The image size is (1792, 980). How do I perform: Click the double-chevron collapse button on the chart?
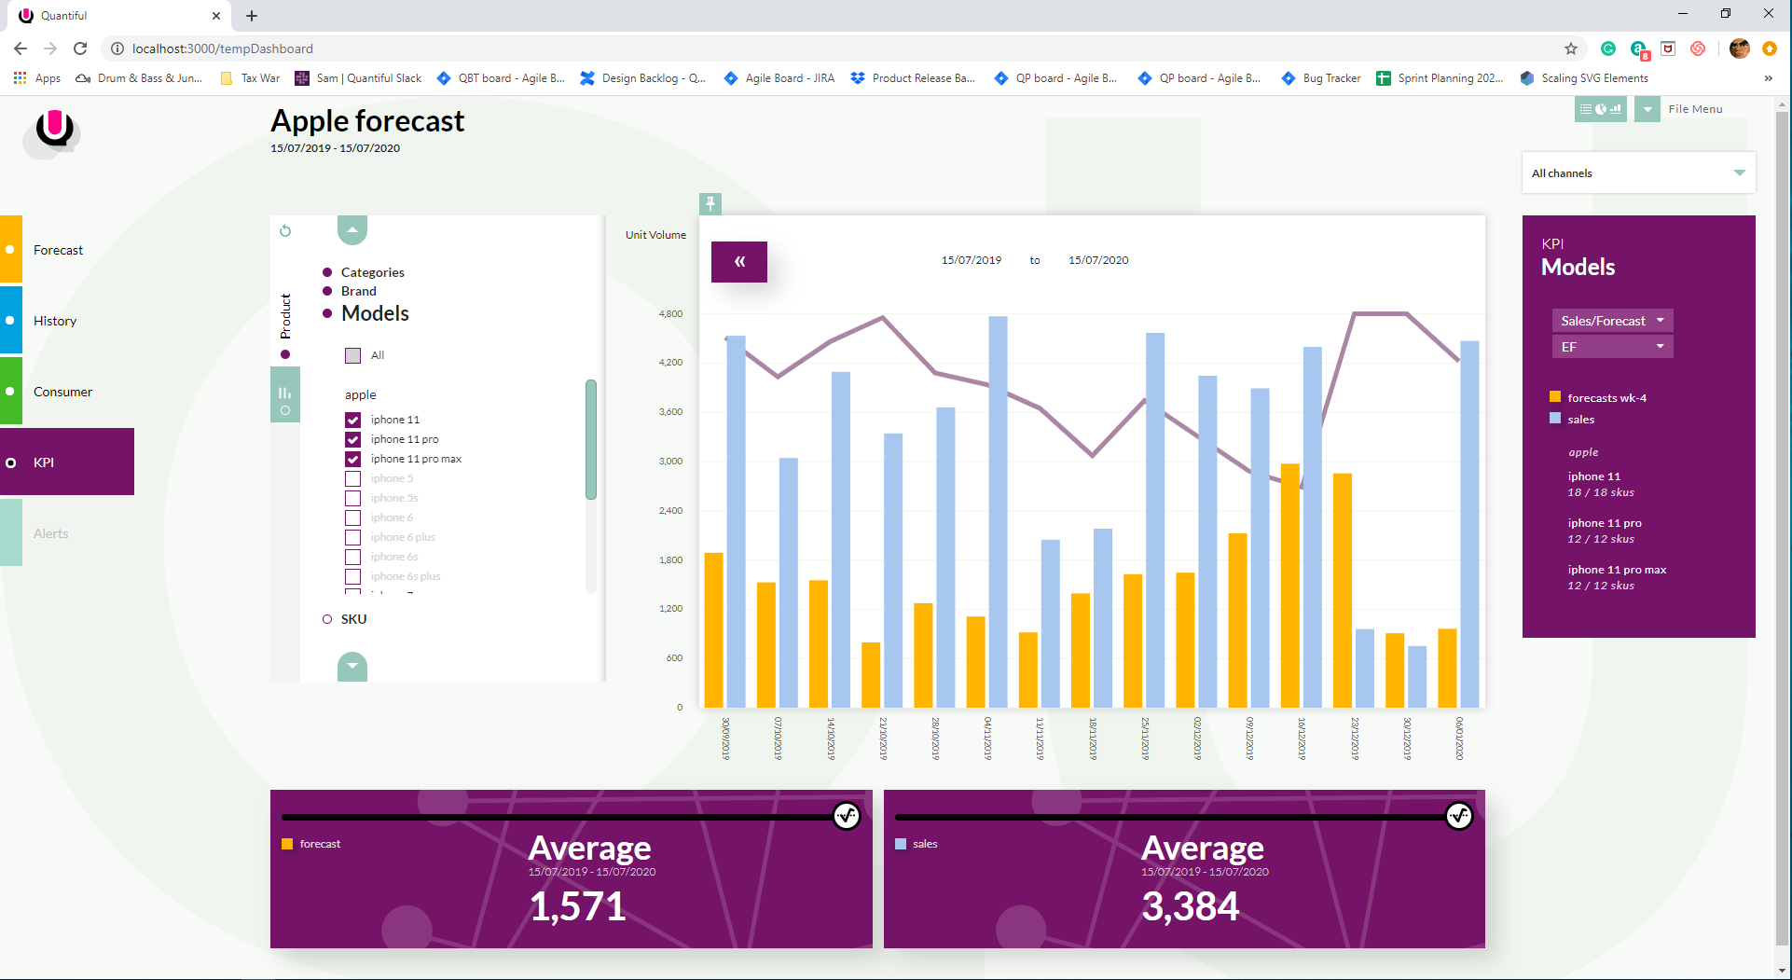point(739,262)
